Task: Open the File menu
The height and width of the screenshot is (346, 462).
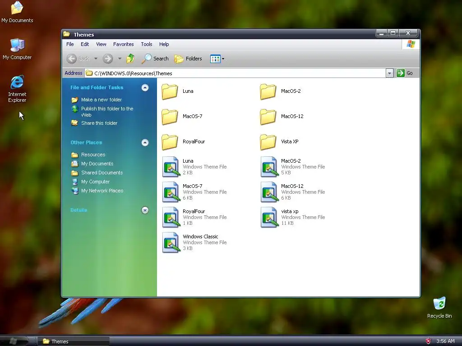Action: pyautogui.click(x=70, y=44)
